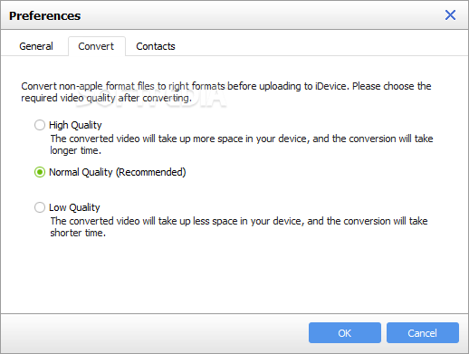This screenshot has width=469, height=354.
Task: Click the Preferences title bar text
Action: pos(45,15)
